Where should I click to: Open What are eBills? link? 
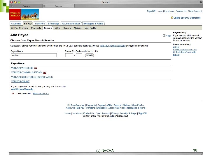pos(41,93)
